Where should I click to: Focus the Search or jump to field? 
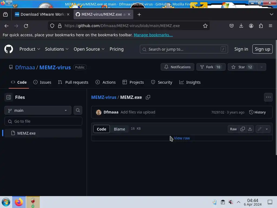click(x=184, y=49)
